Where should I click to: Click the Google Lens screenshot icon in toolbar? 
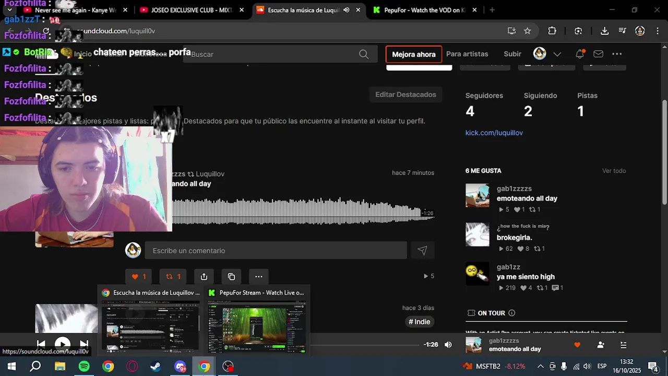(x=578, y=31)
